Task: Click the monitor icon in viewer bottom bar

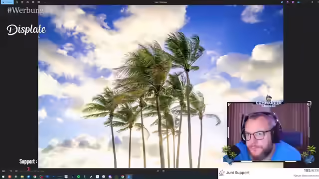Action: [3, 171]
